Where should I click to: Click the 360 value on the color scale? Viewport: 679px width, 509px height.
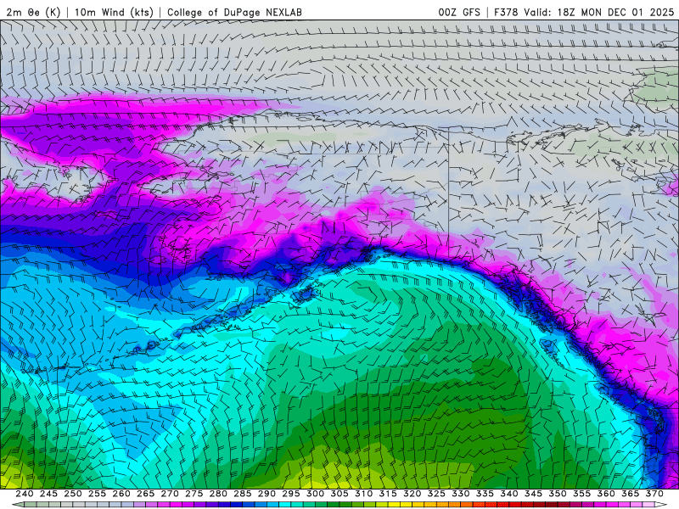pos(606,494)
